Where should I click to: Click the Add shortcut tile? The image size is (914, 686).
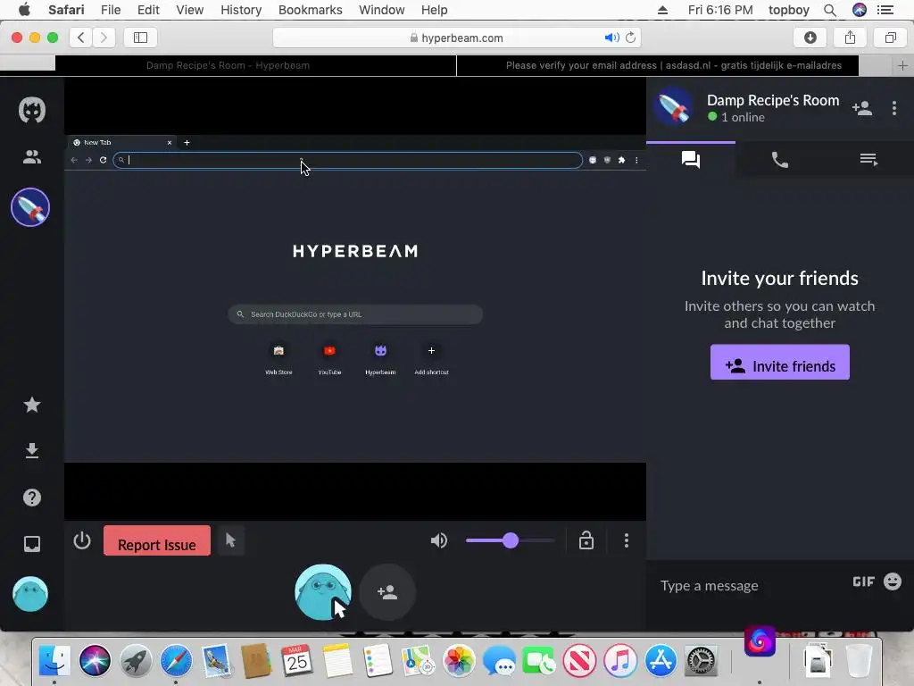[431, 358]
